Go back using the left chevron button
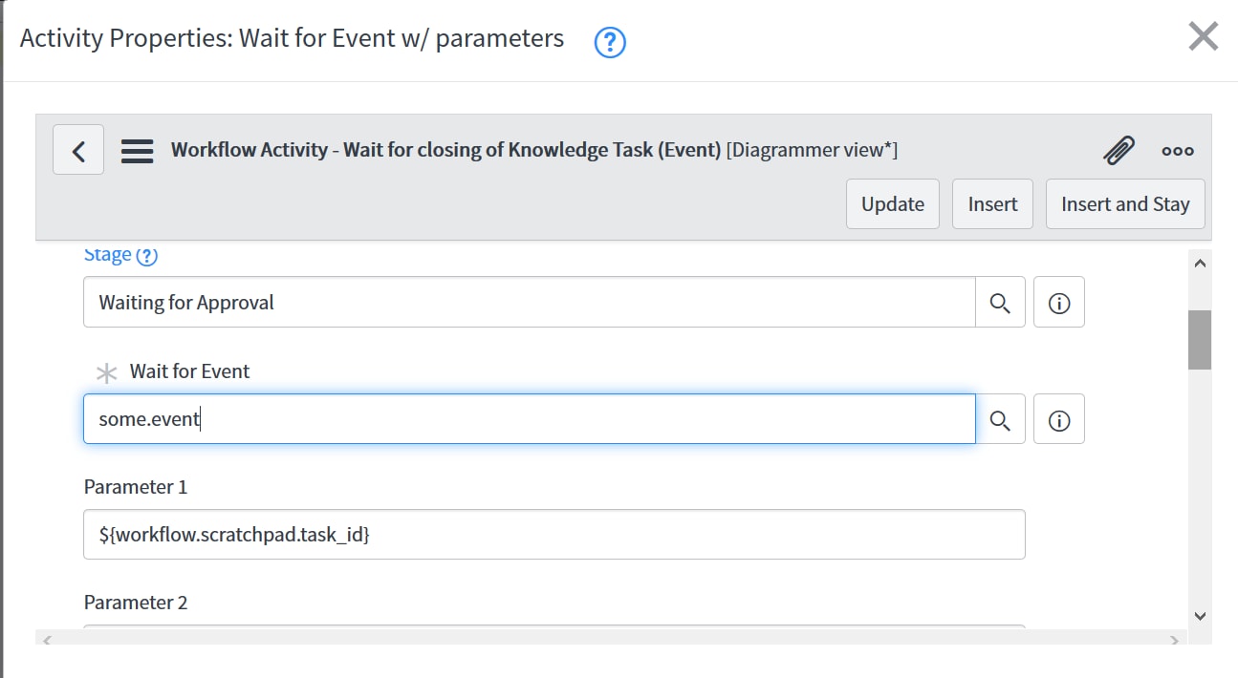The width and height of the screenshot is (1238, 678). [78, 150]
